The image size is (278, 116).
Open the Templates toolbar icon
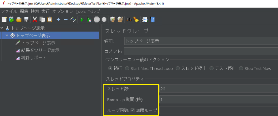pyautogui.click(x=11, y=20)
